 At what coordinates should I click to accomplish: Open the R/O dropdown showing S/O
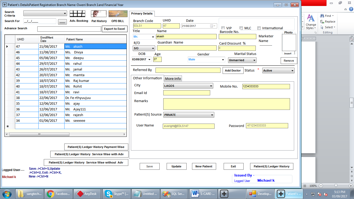[144, 48]
